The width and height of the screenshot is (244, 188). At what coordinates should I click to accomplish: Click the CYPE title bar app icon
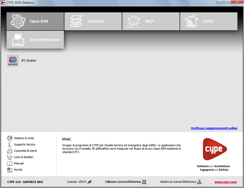click(x=3, y=2)
